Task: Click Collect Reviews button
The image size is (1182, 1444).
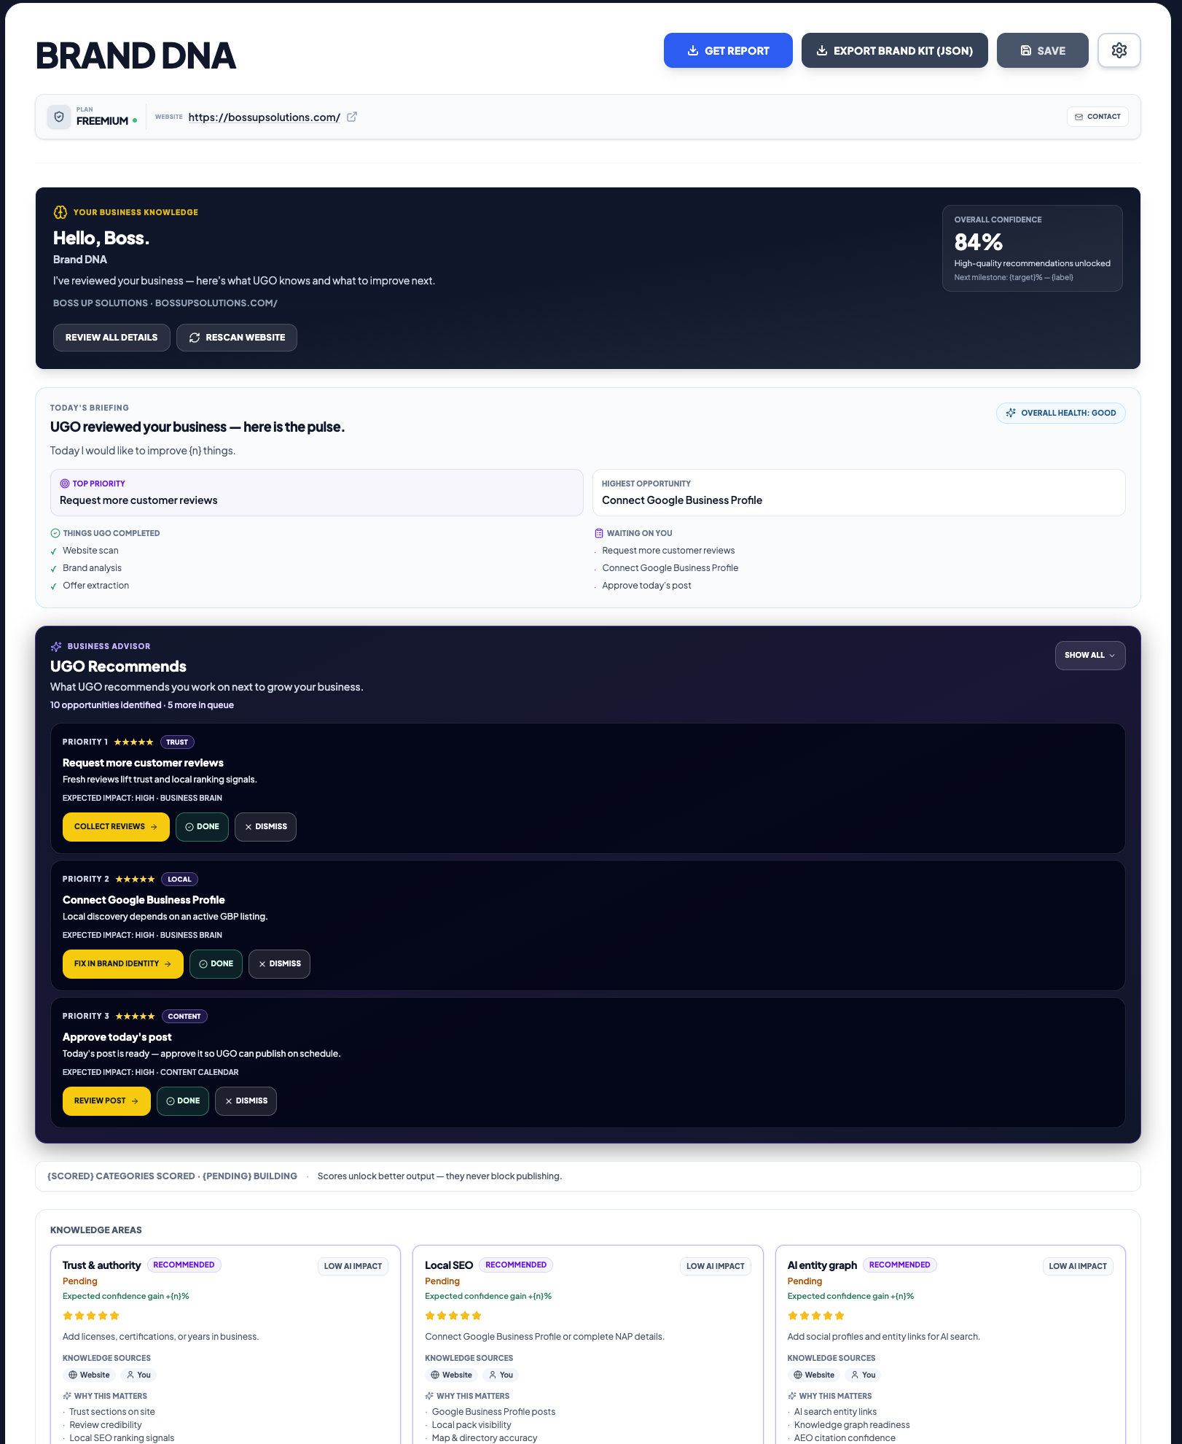Action: tap(116, 827)
